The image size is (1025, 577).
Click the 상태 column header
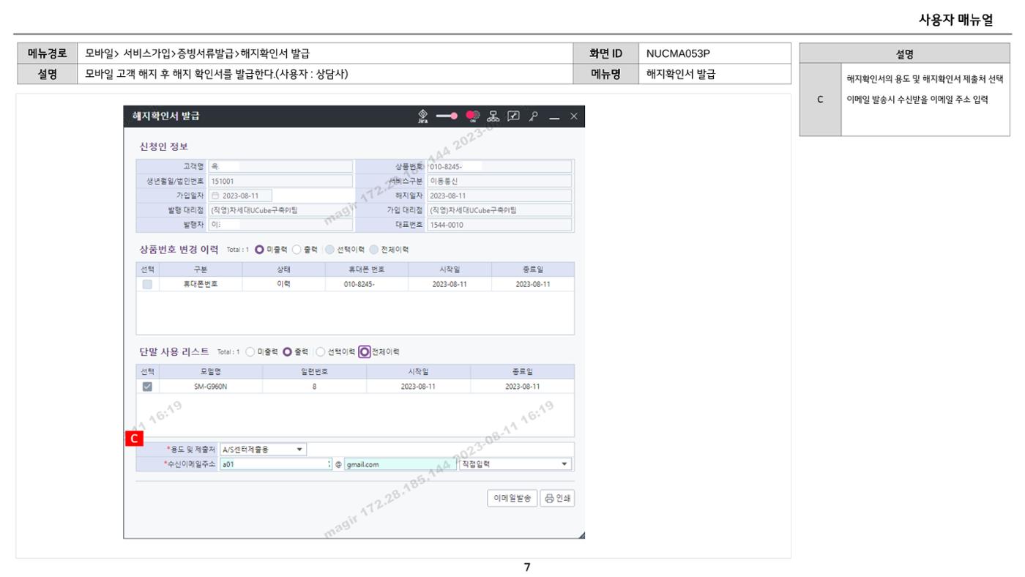point(283,269)
